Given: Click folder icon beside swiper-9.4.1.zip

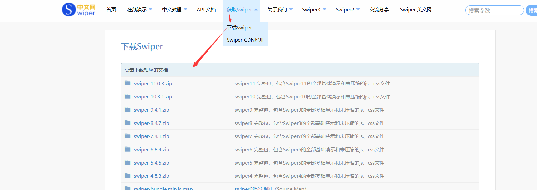Looking at the screenshot, I should 127,110.
